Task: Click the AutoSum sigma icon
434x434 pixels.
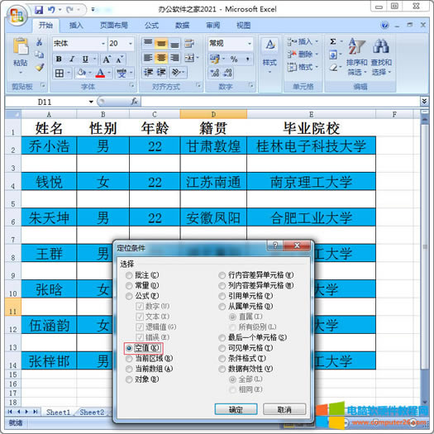Action: [333, 42]
